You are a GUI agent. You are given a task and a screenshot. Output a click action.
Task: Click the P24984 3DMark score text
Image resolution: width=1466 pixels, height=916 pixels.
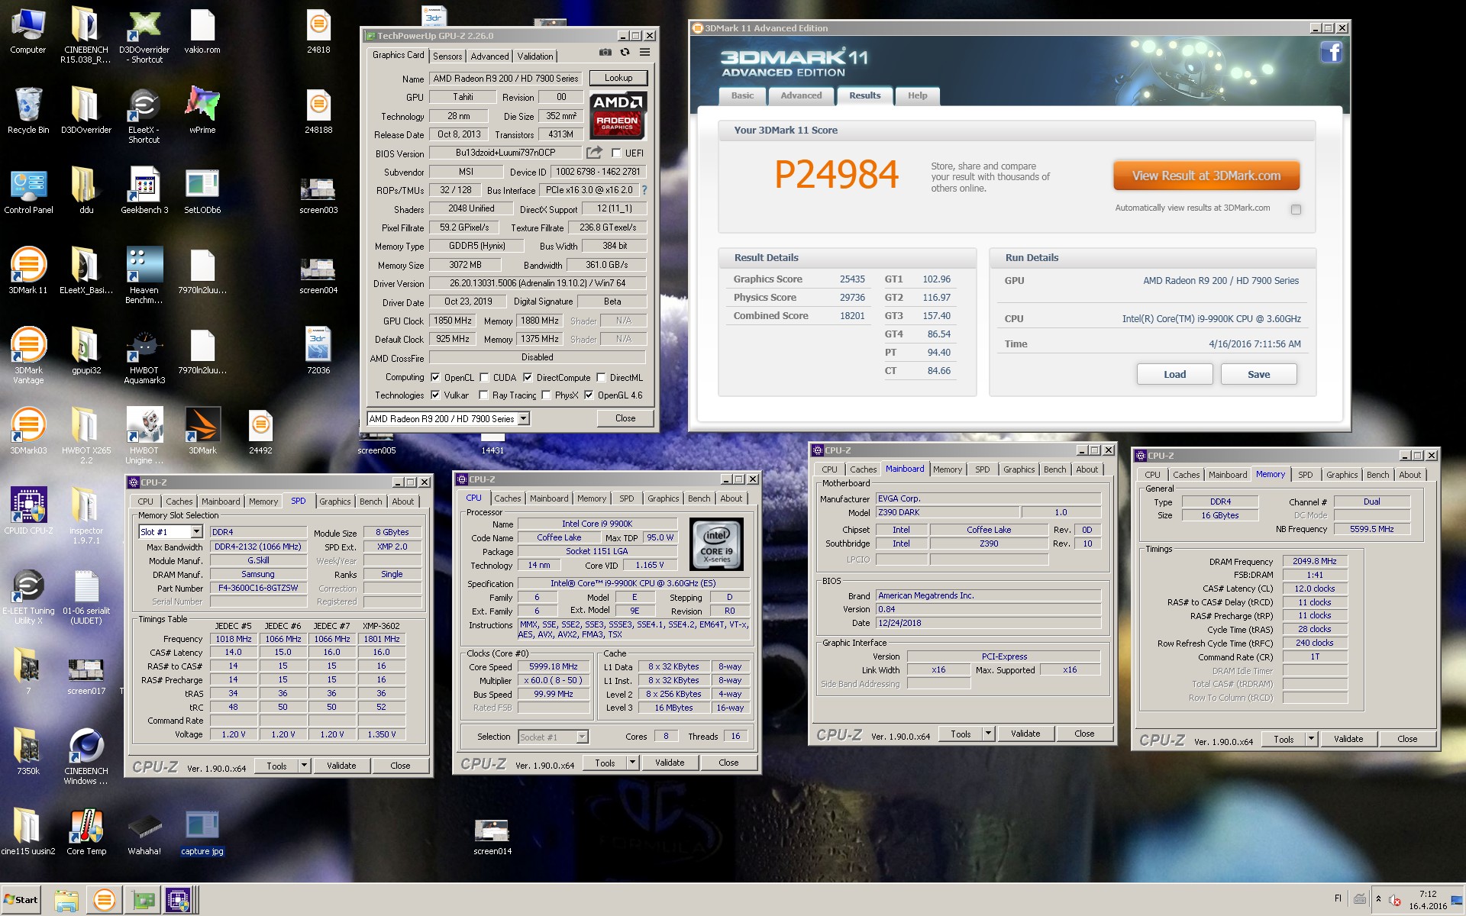point(836,175)
